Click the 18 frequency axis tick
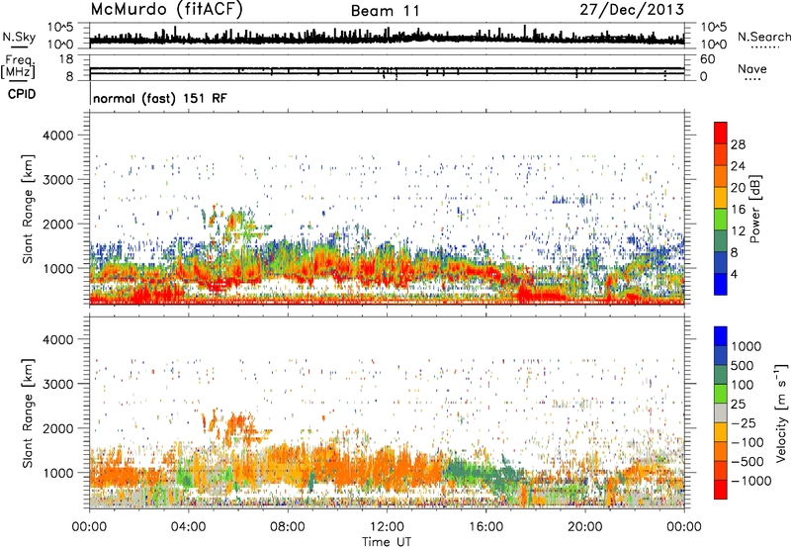Screen dimensions: 791x548 coord(66,59)
